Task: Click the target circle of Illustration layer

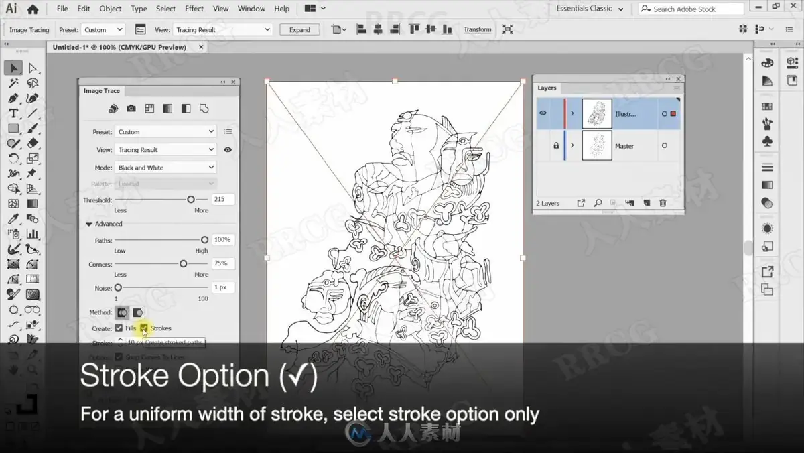Action: click(x=664, y=113)
